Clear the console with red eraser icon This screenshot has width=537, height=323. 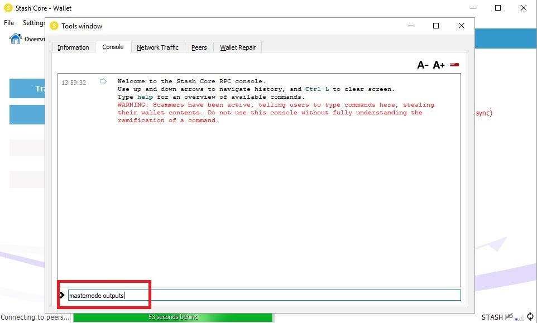click(454, 64)
